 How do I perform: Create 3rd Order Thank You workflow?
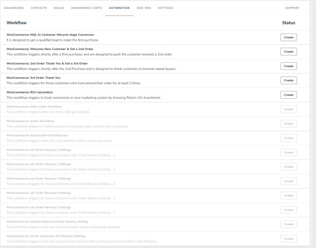[288, 80]
